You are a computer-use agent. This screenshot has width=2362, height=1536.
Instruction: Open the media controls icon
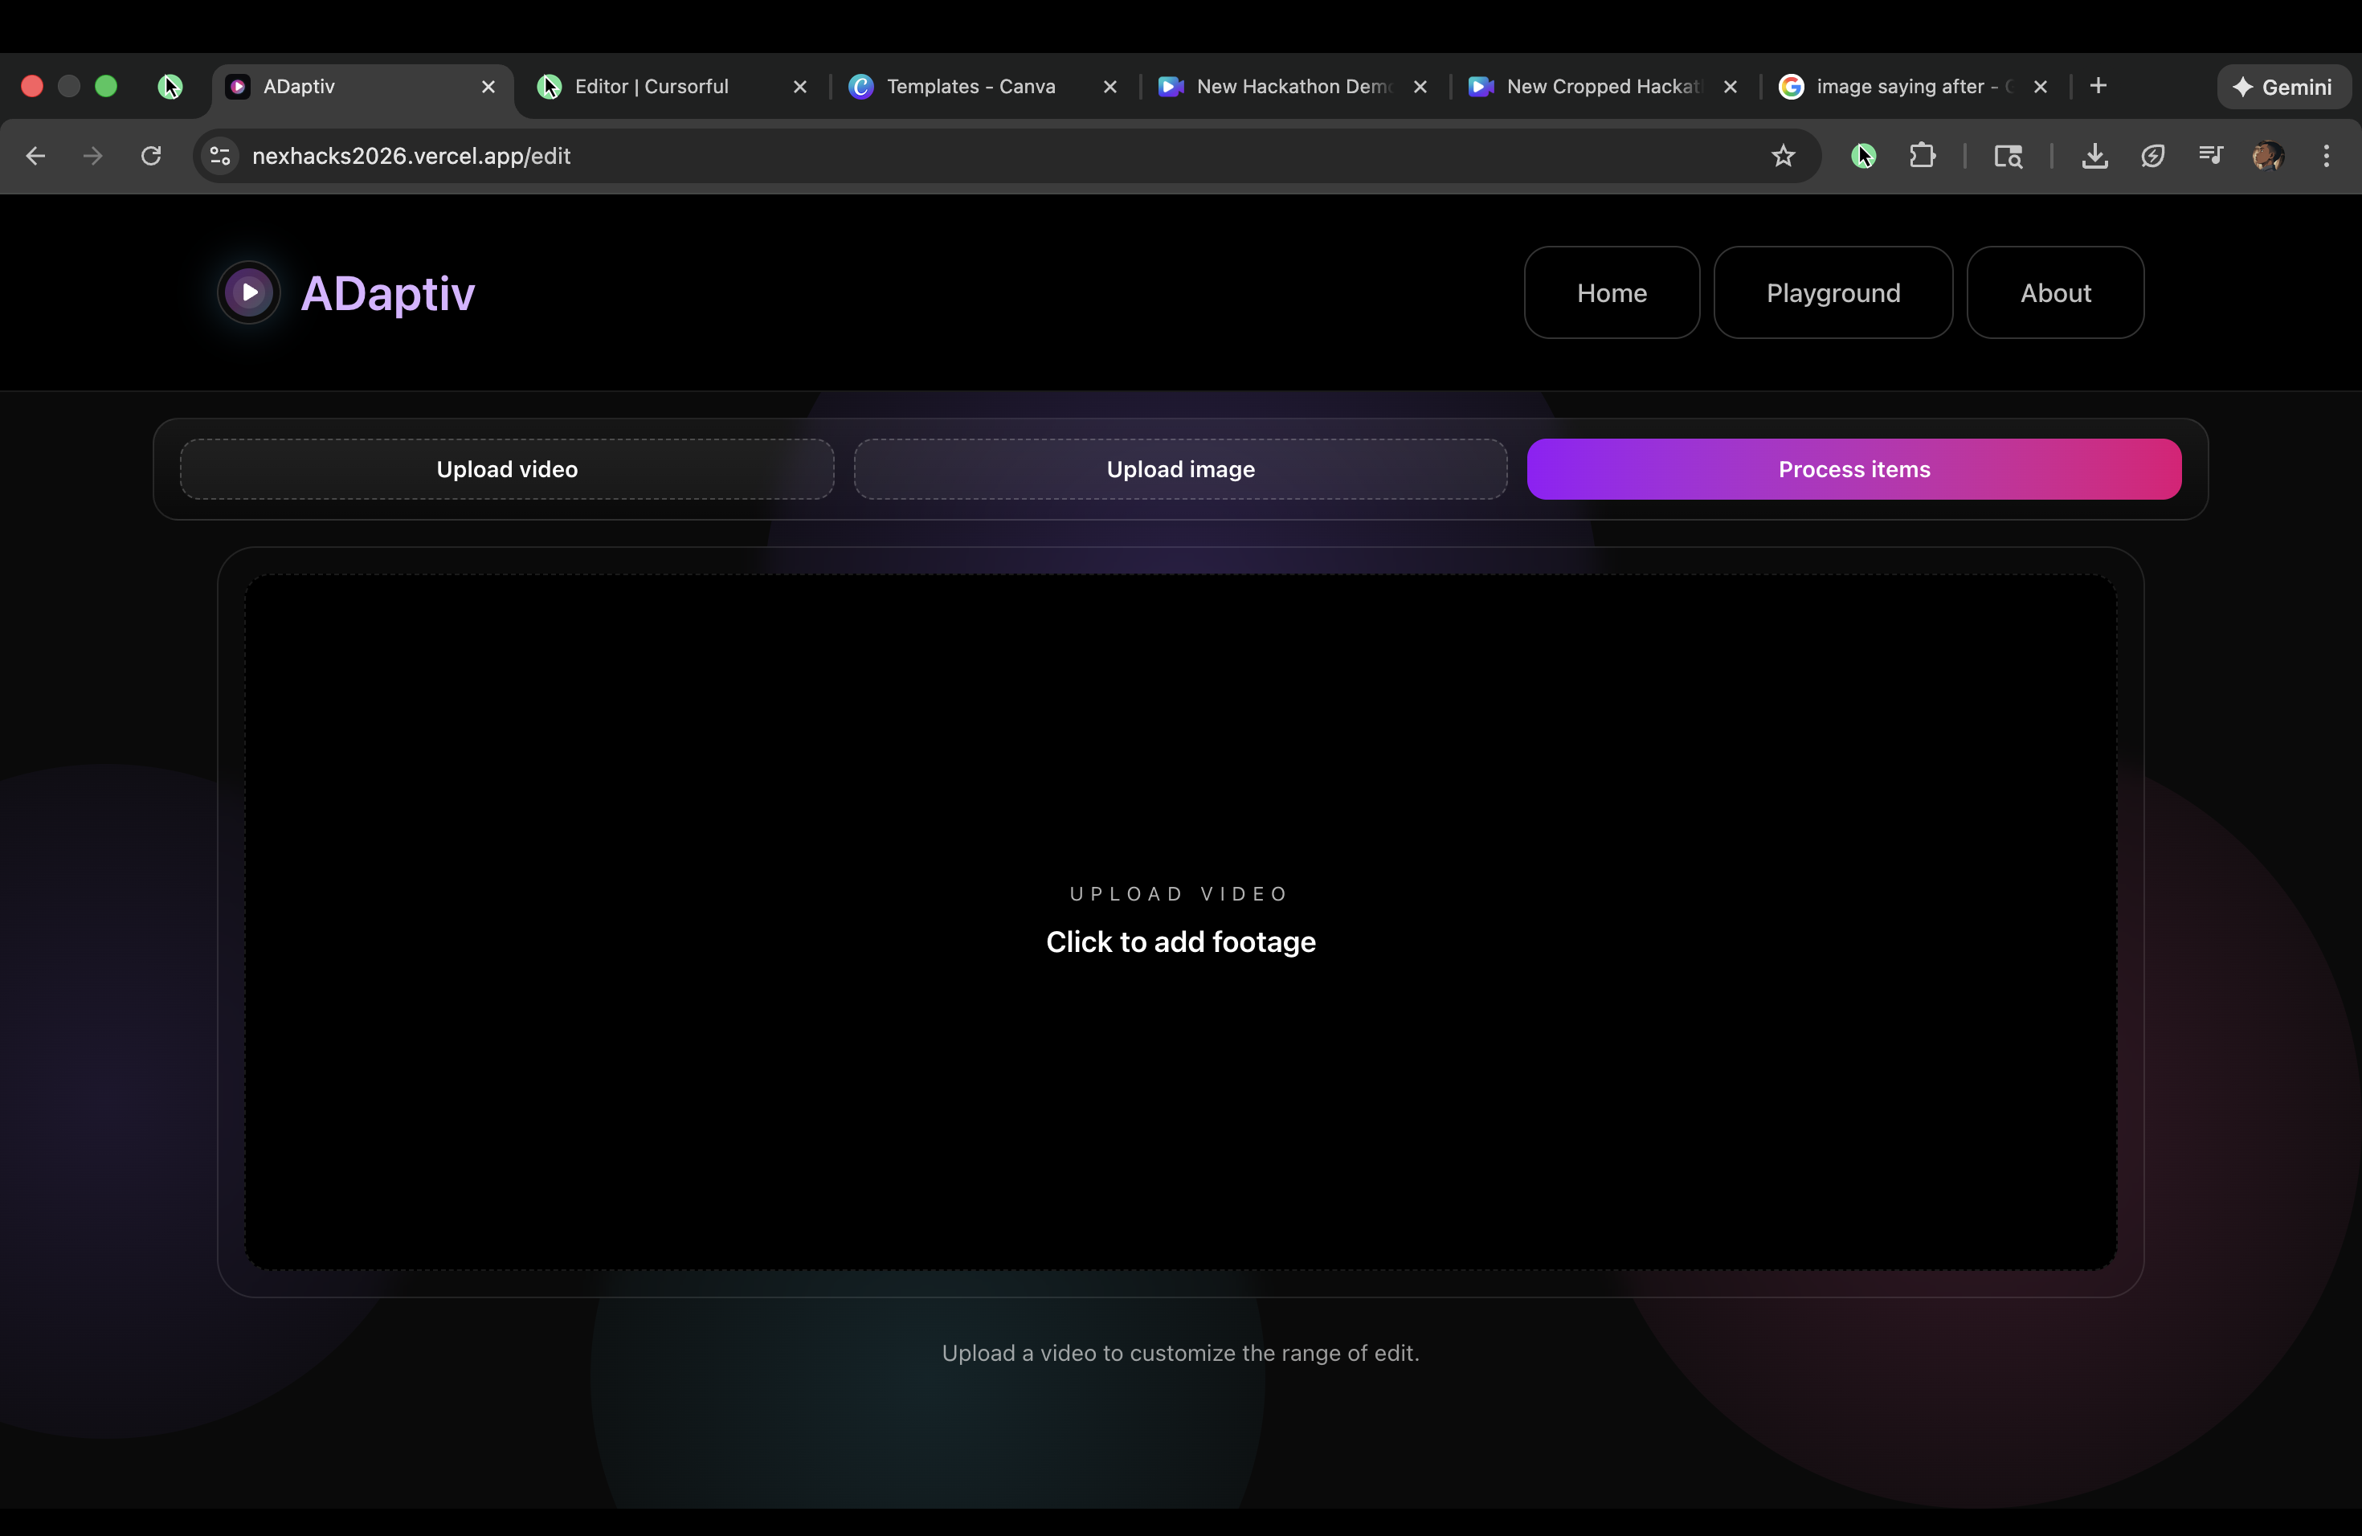(x=2210, y=156)
